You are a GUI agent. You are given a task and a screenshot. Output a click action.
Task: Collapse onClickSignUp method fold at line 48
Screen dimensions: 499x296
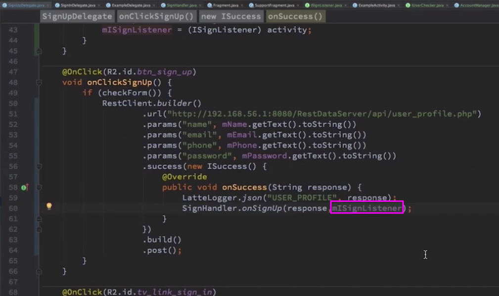(x=39, y=83)
